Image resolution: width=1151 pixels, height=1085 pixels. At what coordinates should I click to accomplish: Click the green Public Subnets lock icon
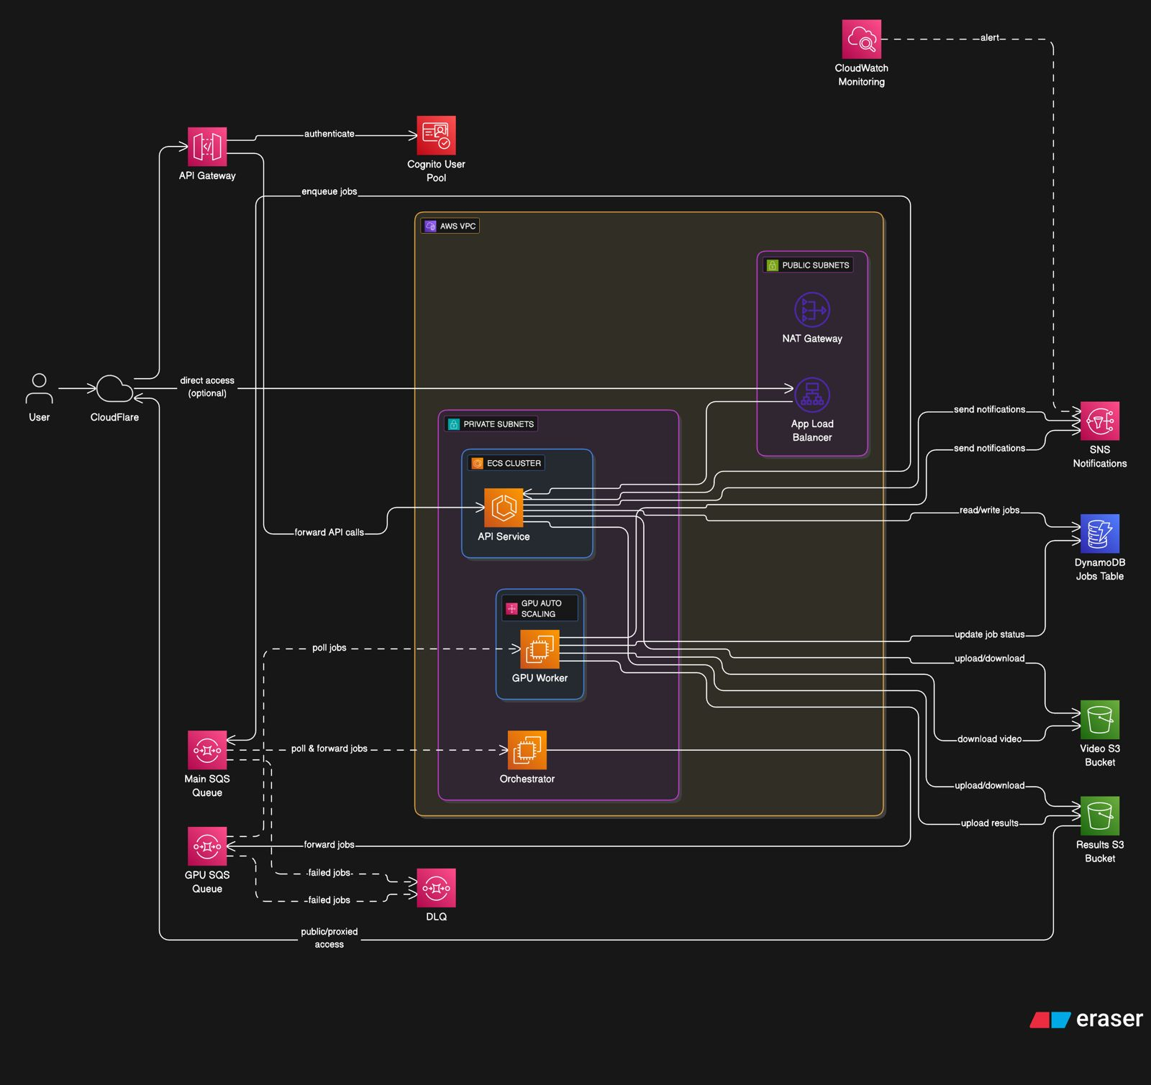pos(773,265)
